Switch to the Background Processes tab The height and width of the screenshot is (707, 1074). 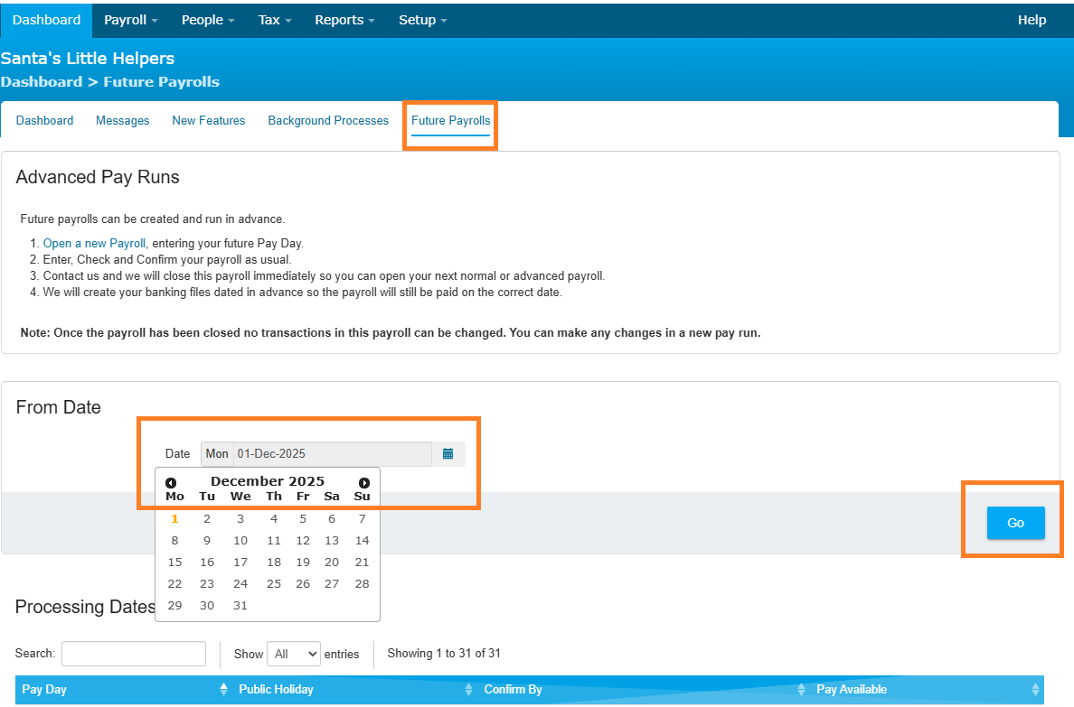(x=328, y=120)
